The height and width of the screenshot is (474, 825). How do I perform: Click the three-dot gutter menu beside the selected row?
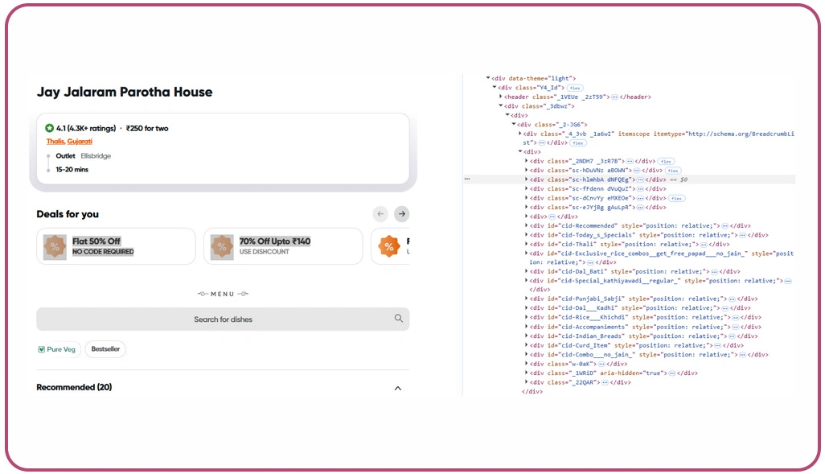coord(466,179)
